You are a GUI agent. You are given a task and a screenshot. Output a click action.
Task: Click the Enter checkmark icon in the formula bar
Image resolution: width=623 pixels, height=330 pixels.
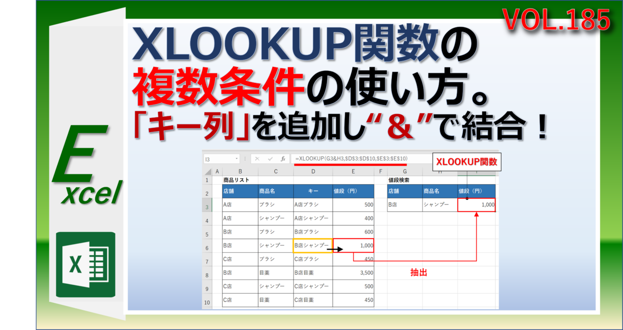[x=270, y=159]
